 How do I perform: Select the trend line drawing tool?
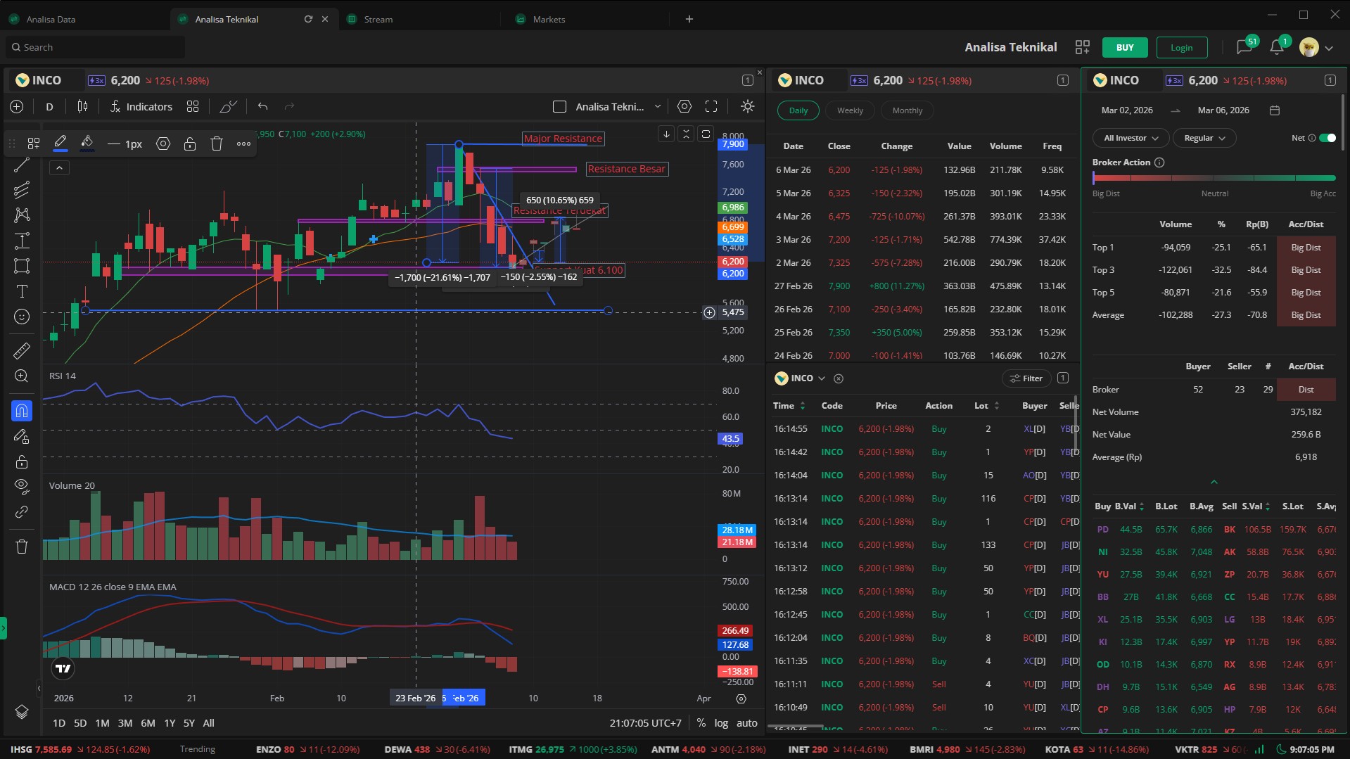point(22,165)
